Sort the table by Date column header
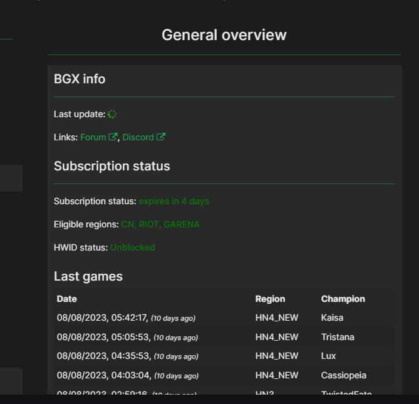 pos(67,299)
